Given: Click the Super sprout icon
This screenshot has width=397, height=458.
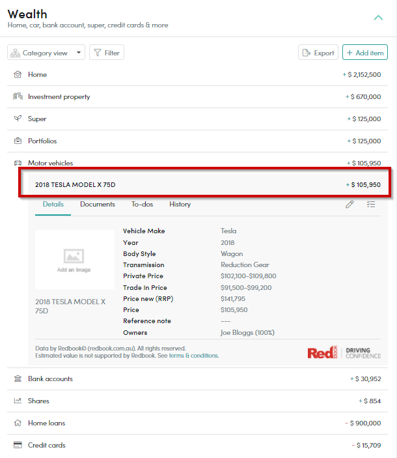Looking at the screenshot, I should click(18, 119).
